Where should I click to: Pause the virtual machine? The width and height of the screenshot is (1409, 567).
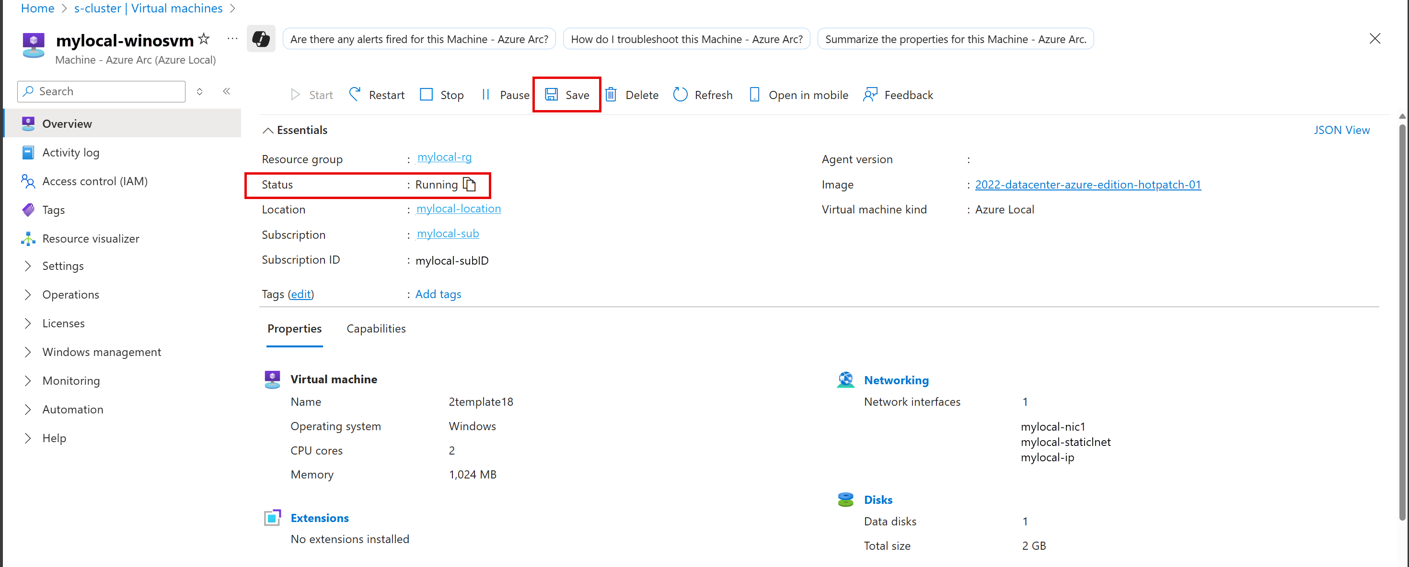pos(504,95)
